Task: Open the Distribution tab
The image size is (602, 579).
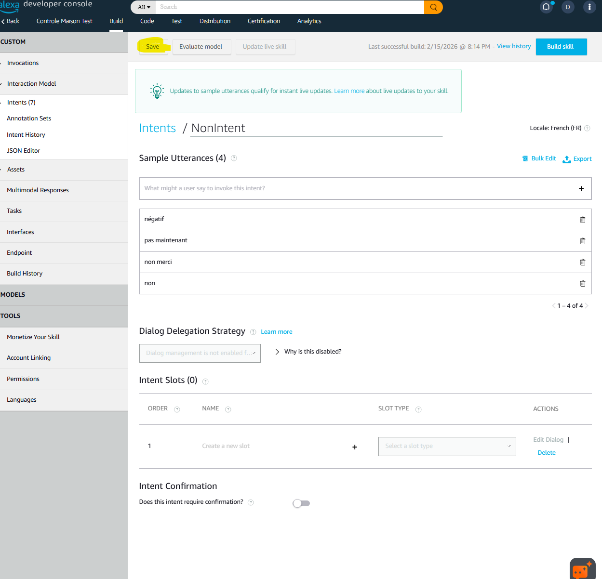Action: pyautogui.click(x=215, y=21)
